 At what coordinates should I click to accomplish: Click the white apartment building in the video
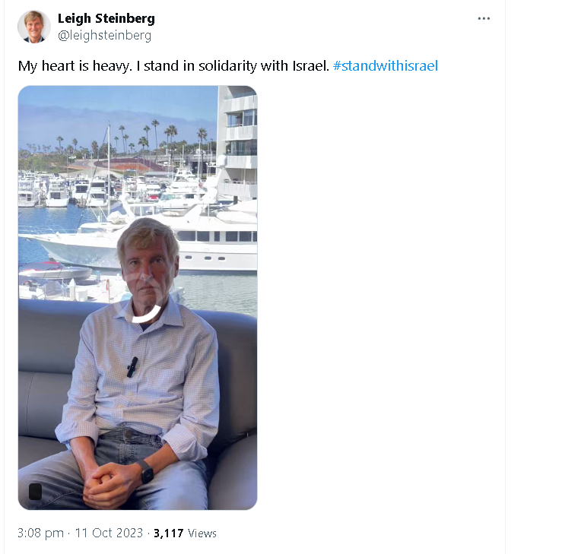click(x=237, y=143)
